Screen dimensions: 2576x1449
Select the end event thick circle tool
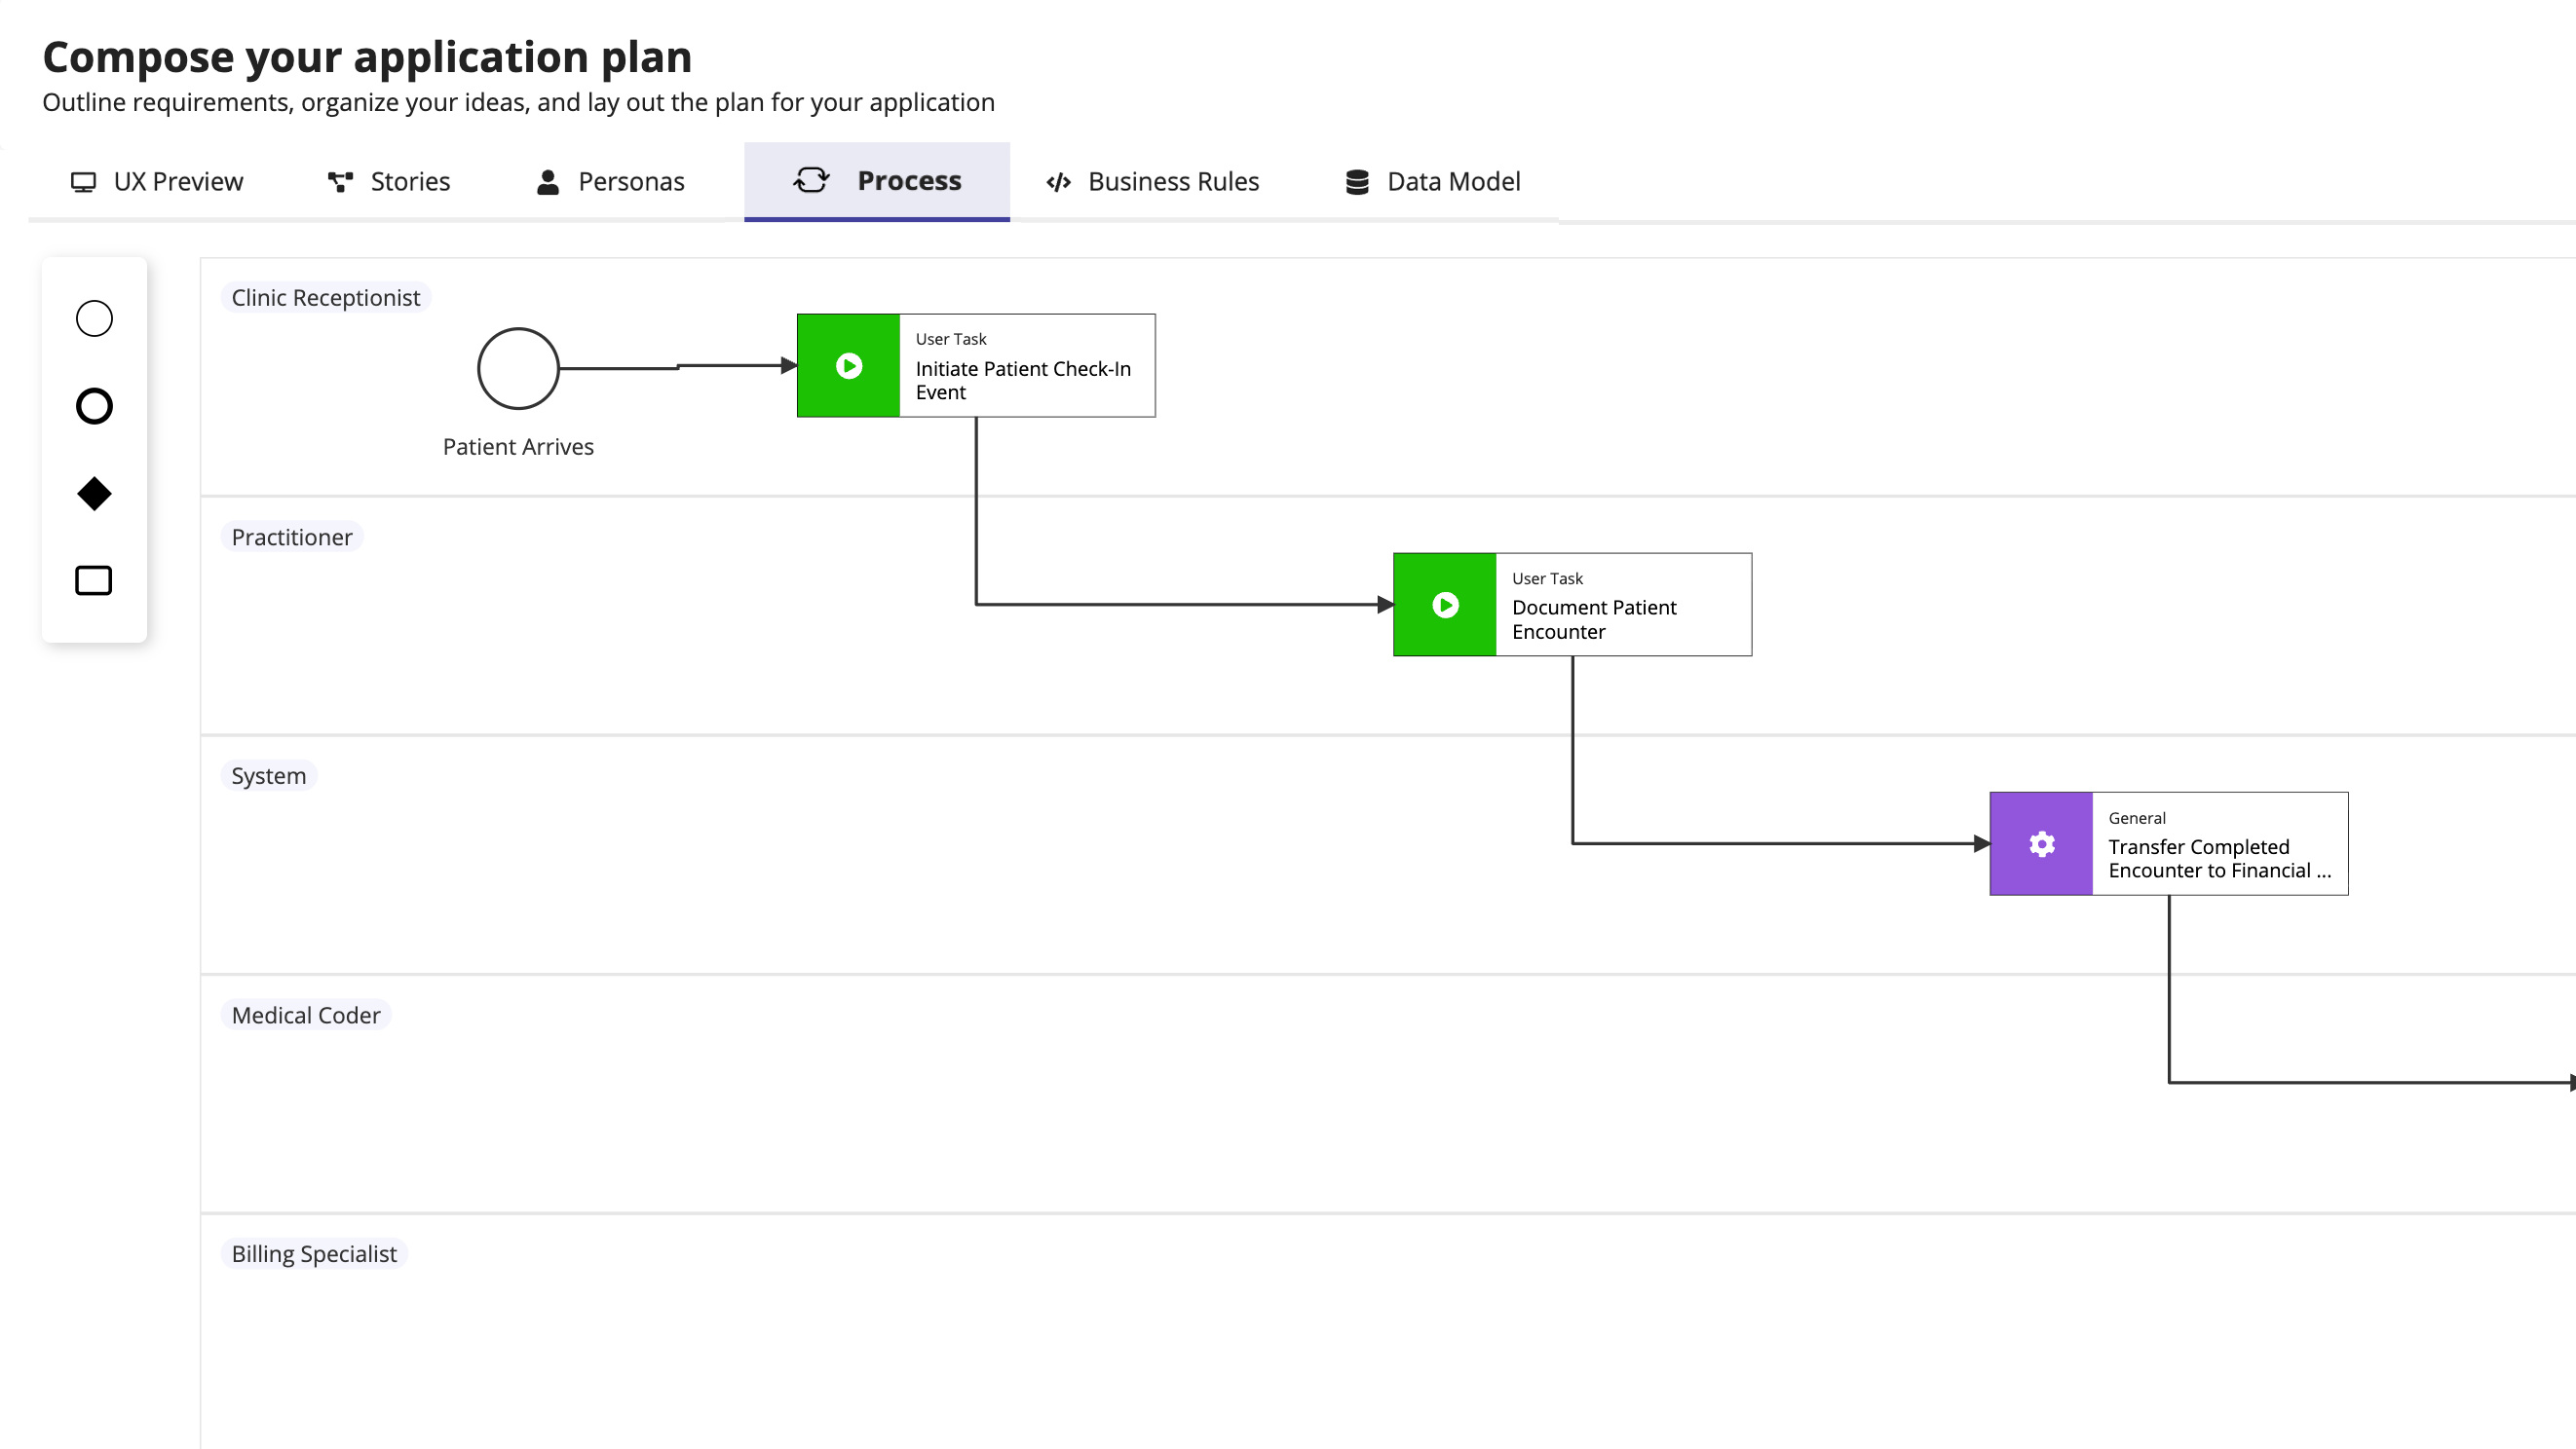(x=94, y=406)
